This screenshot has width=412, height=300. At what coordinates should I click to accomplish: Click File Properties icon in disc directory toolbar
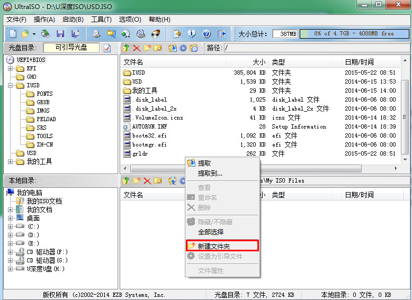tap(194, 48)
